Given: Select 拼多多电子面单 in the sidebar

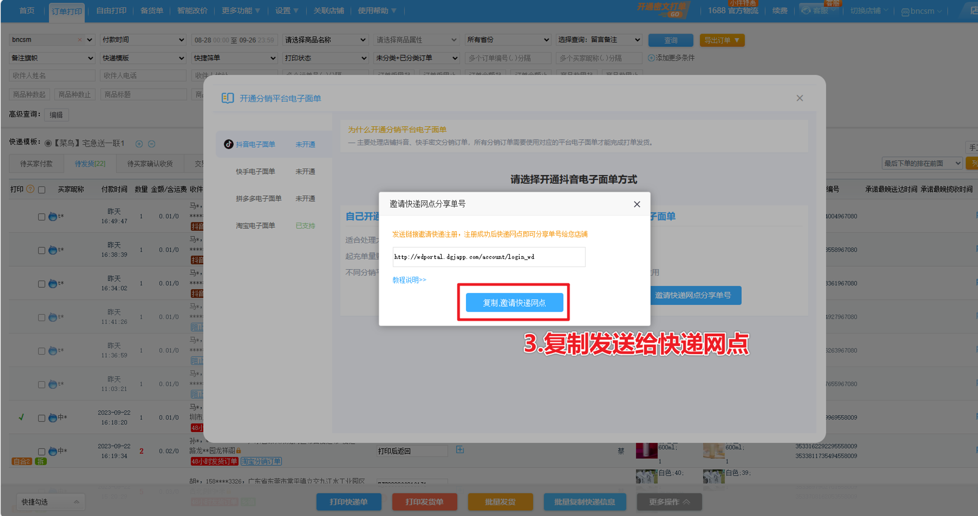Looking at the screenshot, I should click(274, 198).
